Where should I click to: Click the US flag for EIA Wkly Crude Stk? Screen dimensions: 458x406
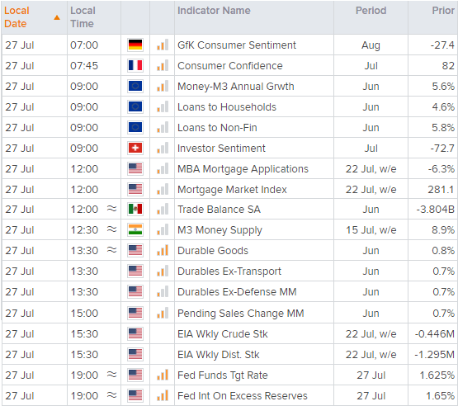135,334
